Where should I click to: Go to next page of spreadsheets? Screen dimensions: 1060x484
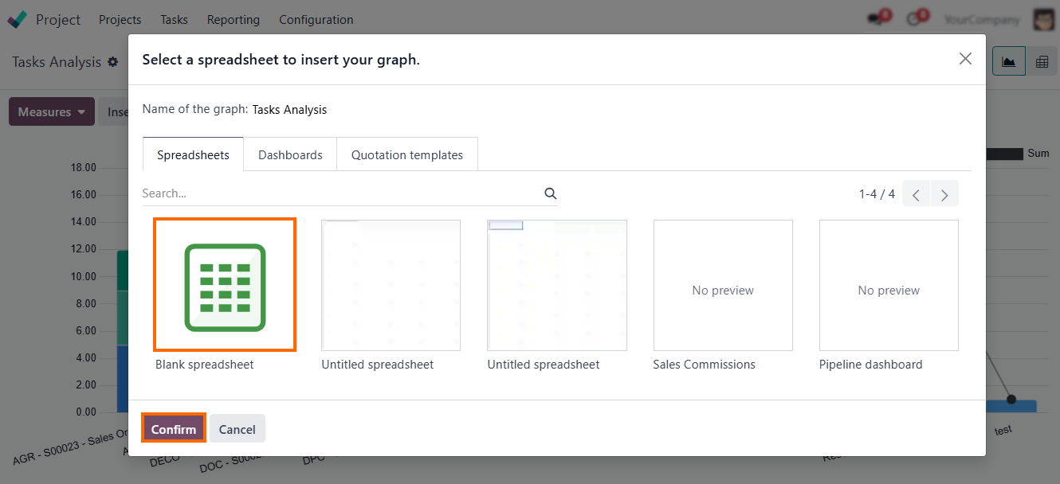click(944, 194)
